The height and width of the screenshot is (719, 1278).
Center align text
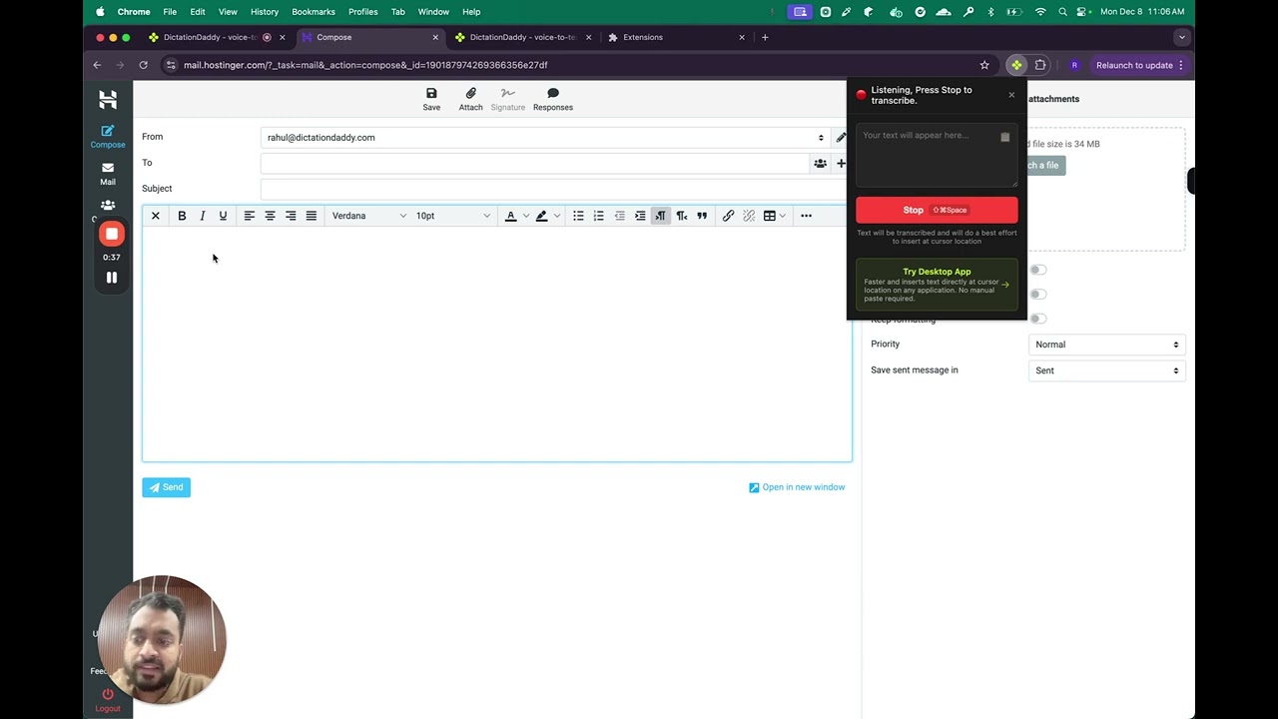(270, 216)
